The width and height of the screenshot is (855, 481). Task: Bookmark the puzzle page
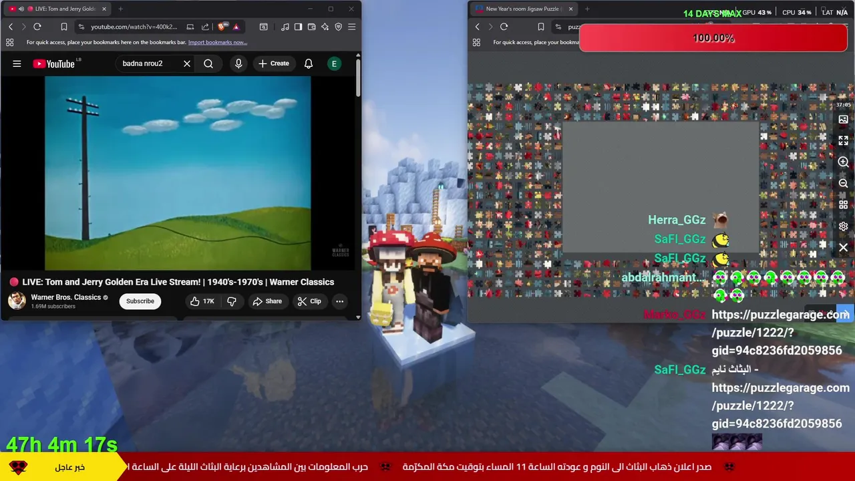[541, 27]
